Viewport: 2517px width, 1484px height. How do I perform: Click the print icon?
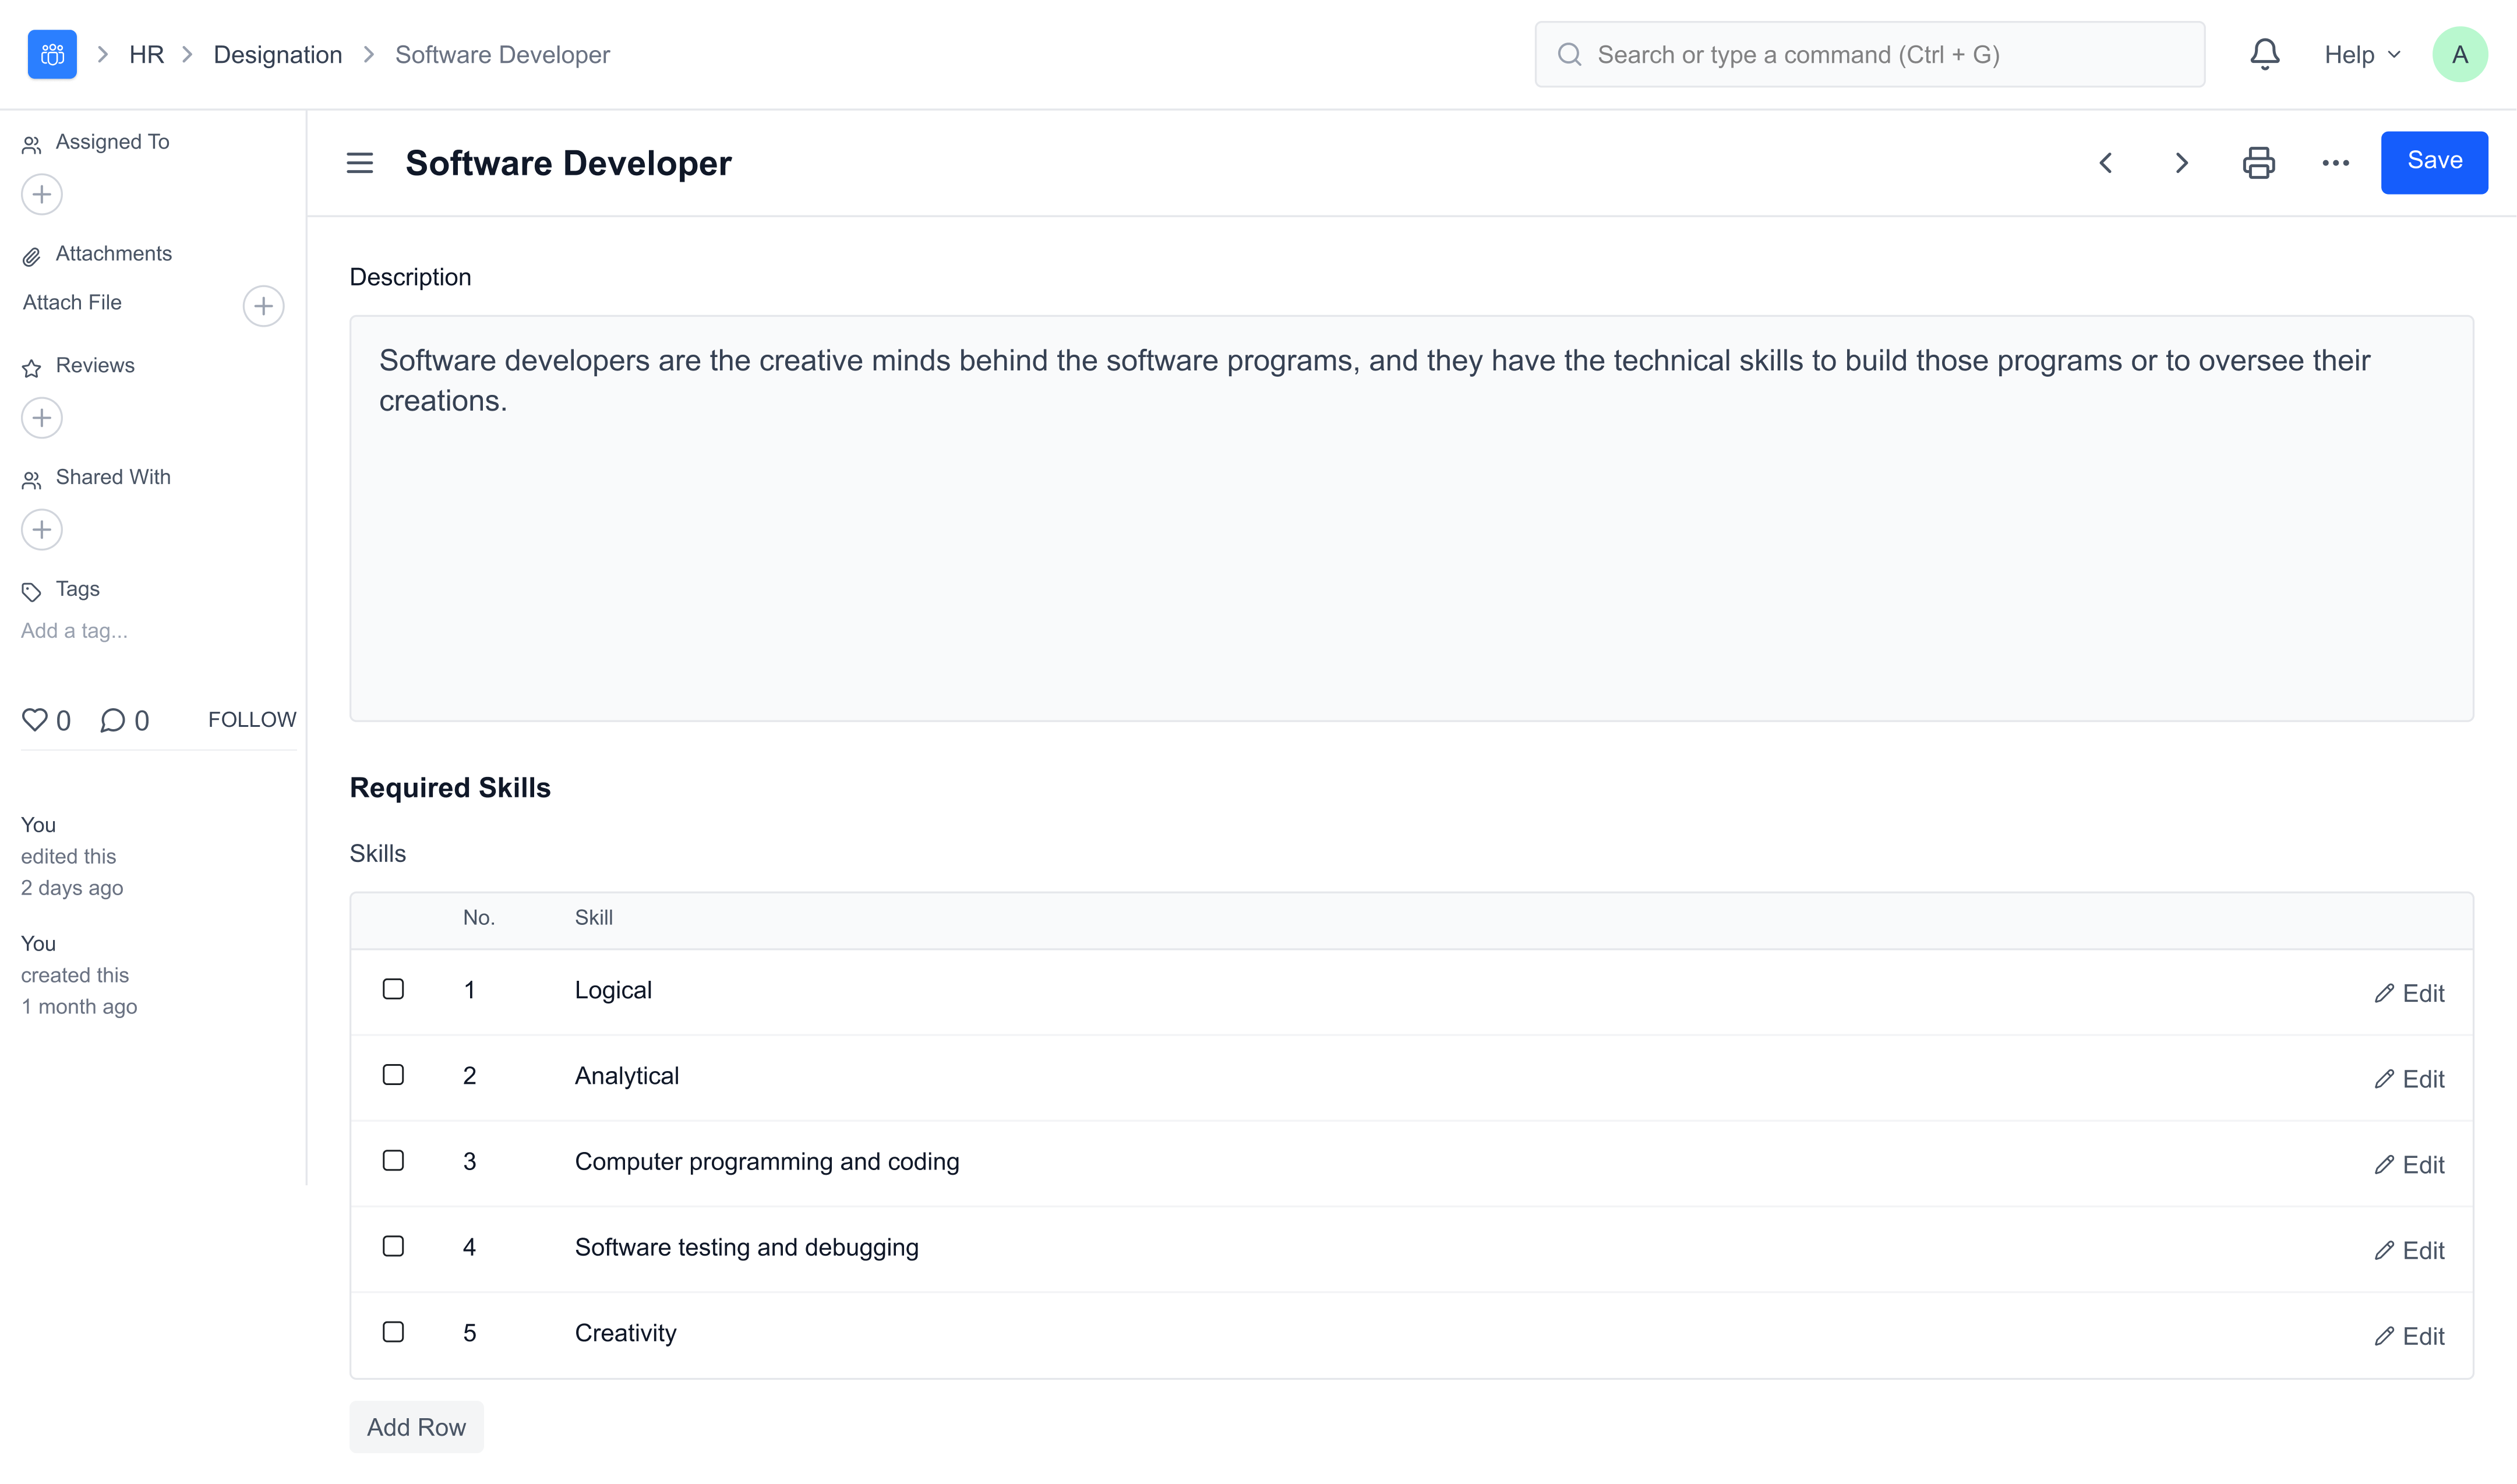coord(2258,162)
